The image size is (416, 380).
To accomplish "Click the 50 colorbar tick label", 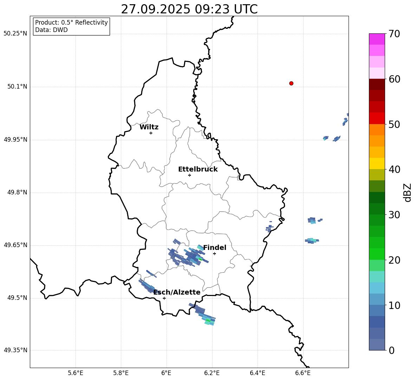I will (x=395, y=124).
